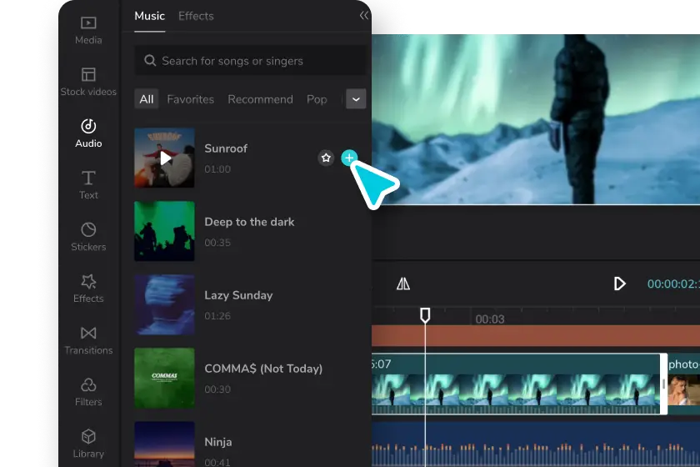
Task: Select the COMMA$ (Not Today) thumbnail
Action: 165,378
